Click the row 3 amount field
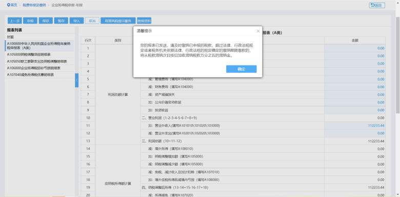Viewport: 400px width, 197px height. [x=355, y=64]
